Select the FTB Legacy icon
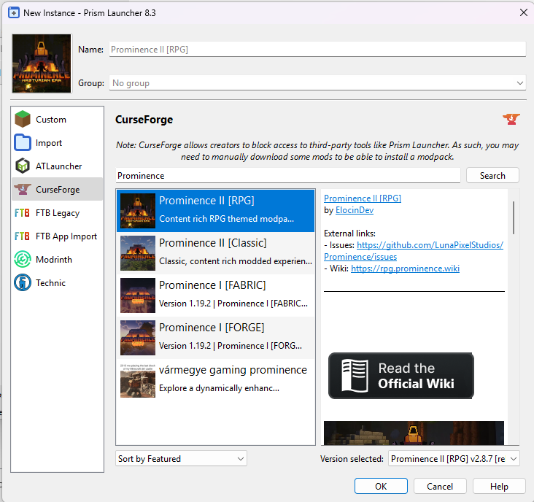Viewport: 534px width, 502px height. pos(23,213)
